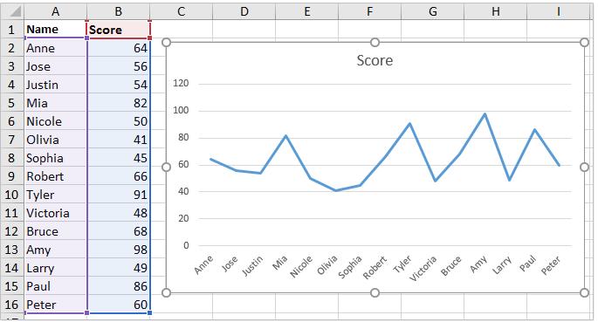598x329 pixels.
Task: Select score cell with value 41
Action: point(119,140)
